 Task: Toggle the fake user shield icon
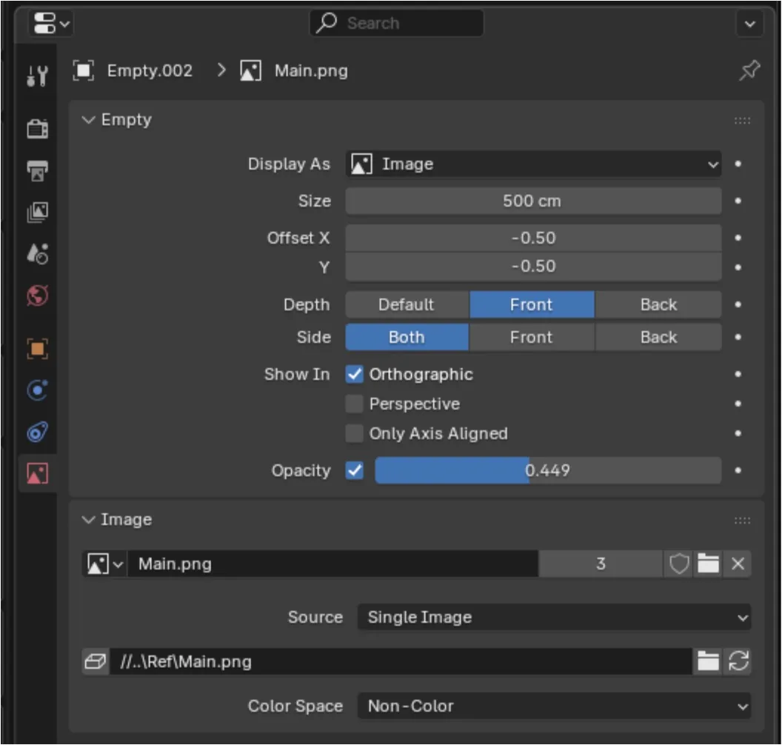point(678,564)
